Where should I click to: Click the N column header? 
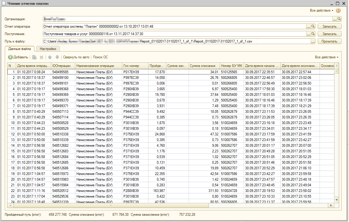[x=12, y=66]
